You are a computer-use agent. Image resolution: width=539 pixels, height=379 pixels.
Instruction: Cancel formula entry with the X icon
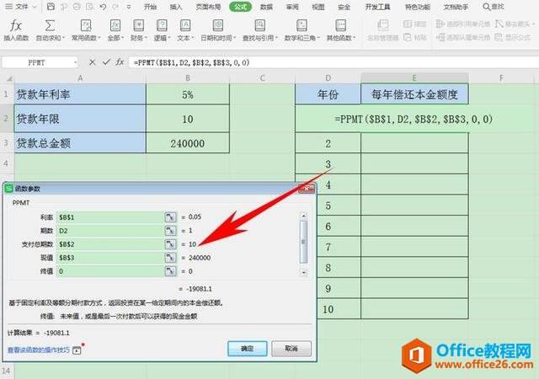point(92,62)
